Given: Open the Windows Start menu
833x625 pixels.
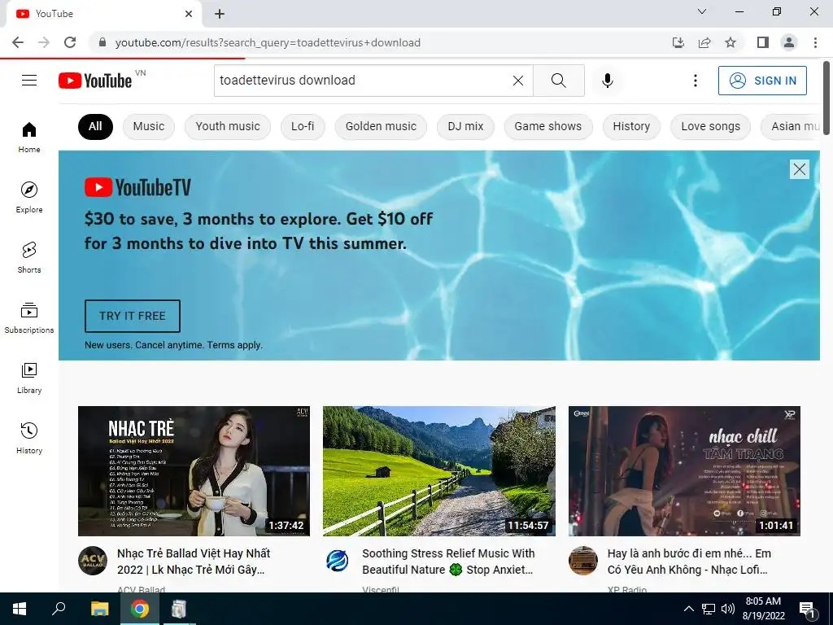Looking at the screenshot, I should pos(20,609).
